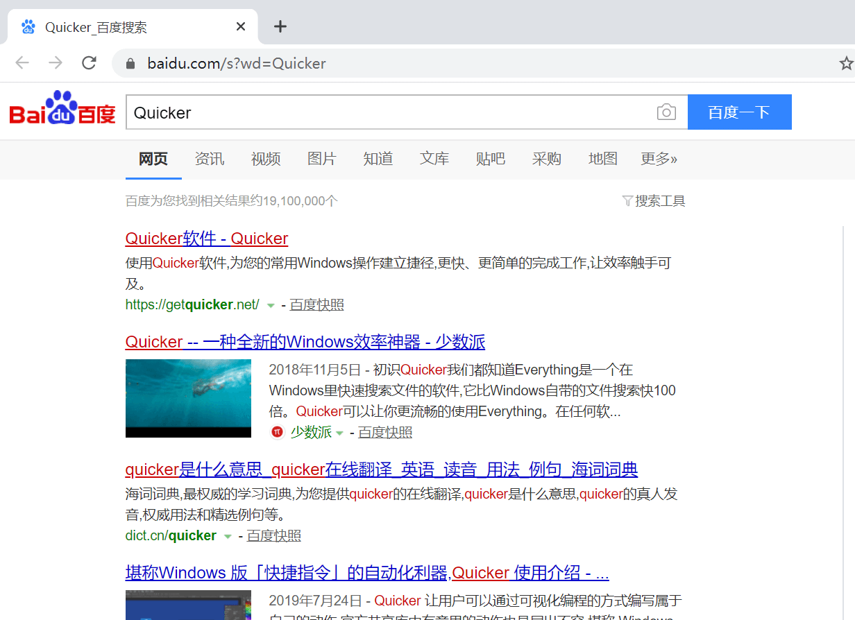Viewport: 855px width, 620px height.
Task: Click the padlock site security icon
Action: click(x=130, y=64)
